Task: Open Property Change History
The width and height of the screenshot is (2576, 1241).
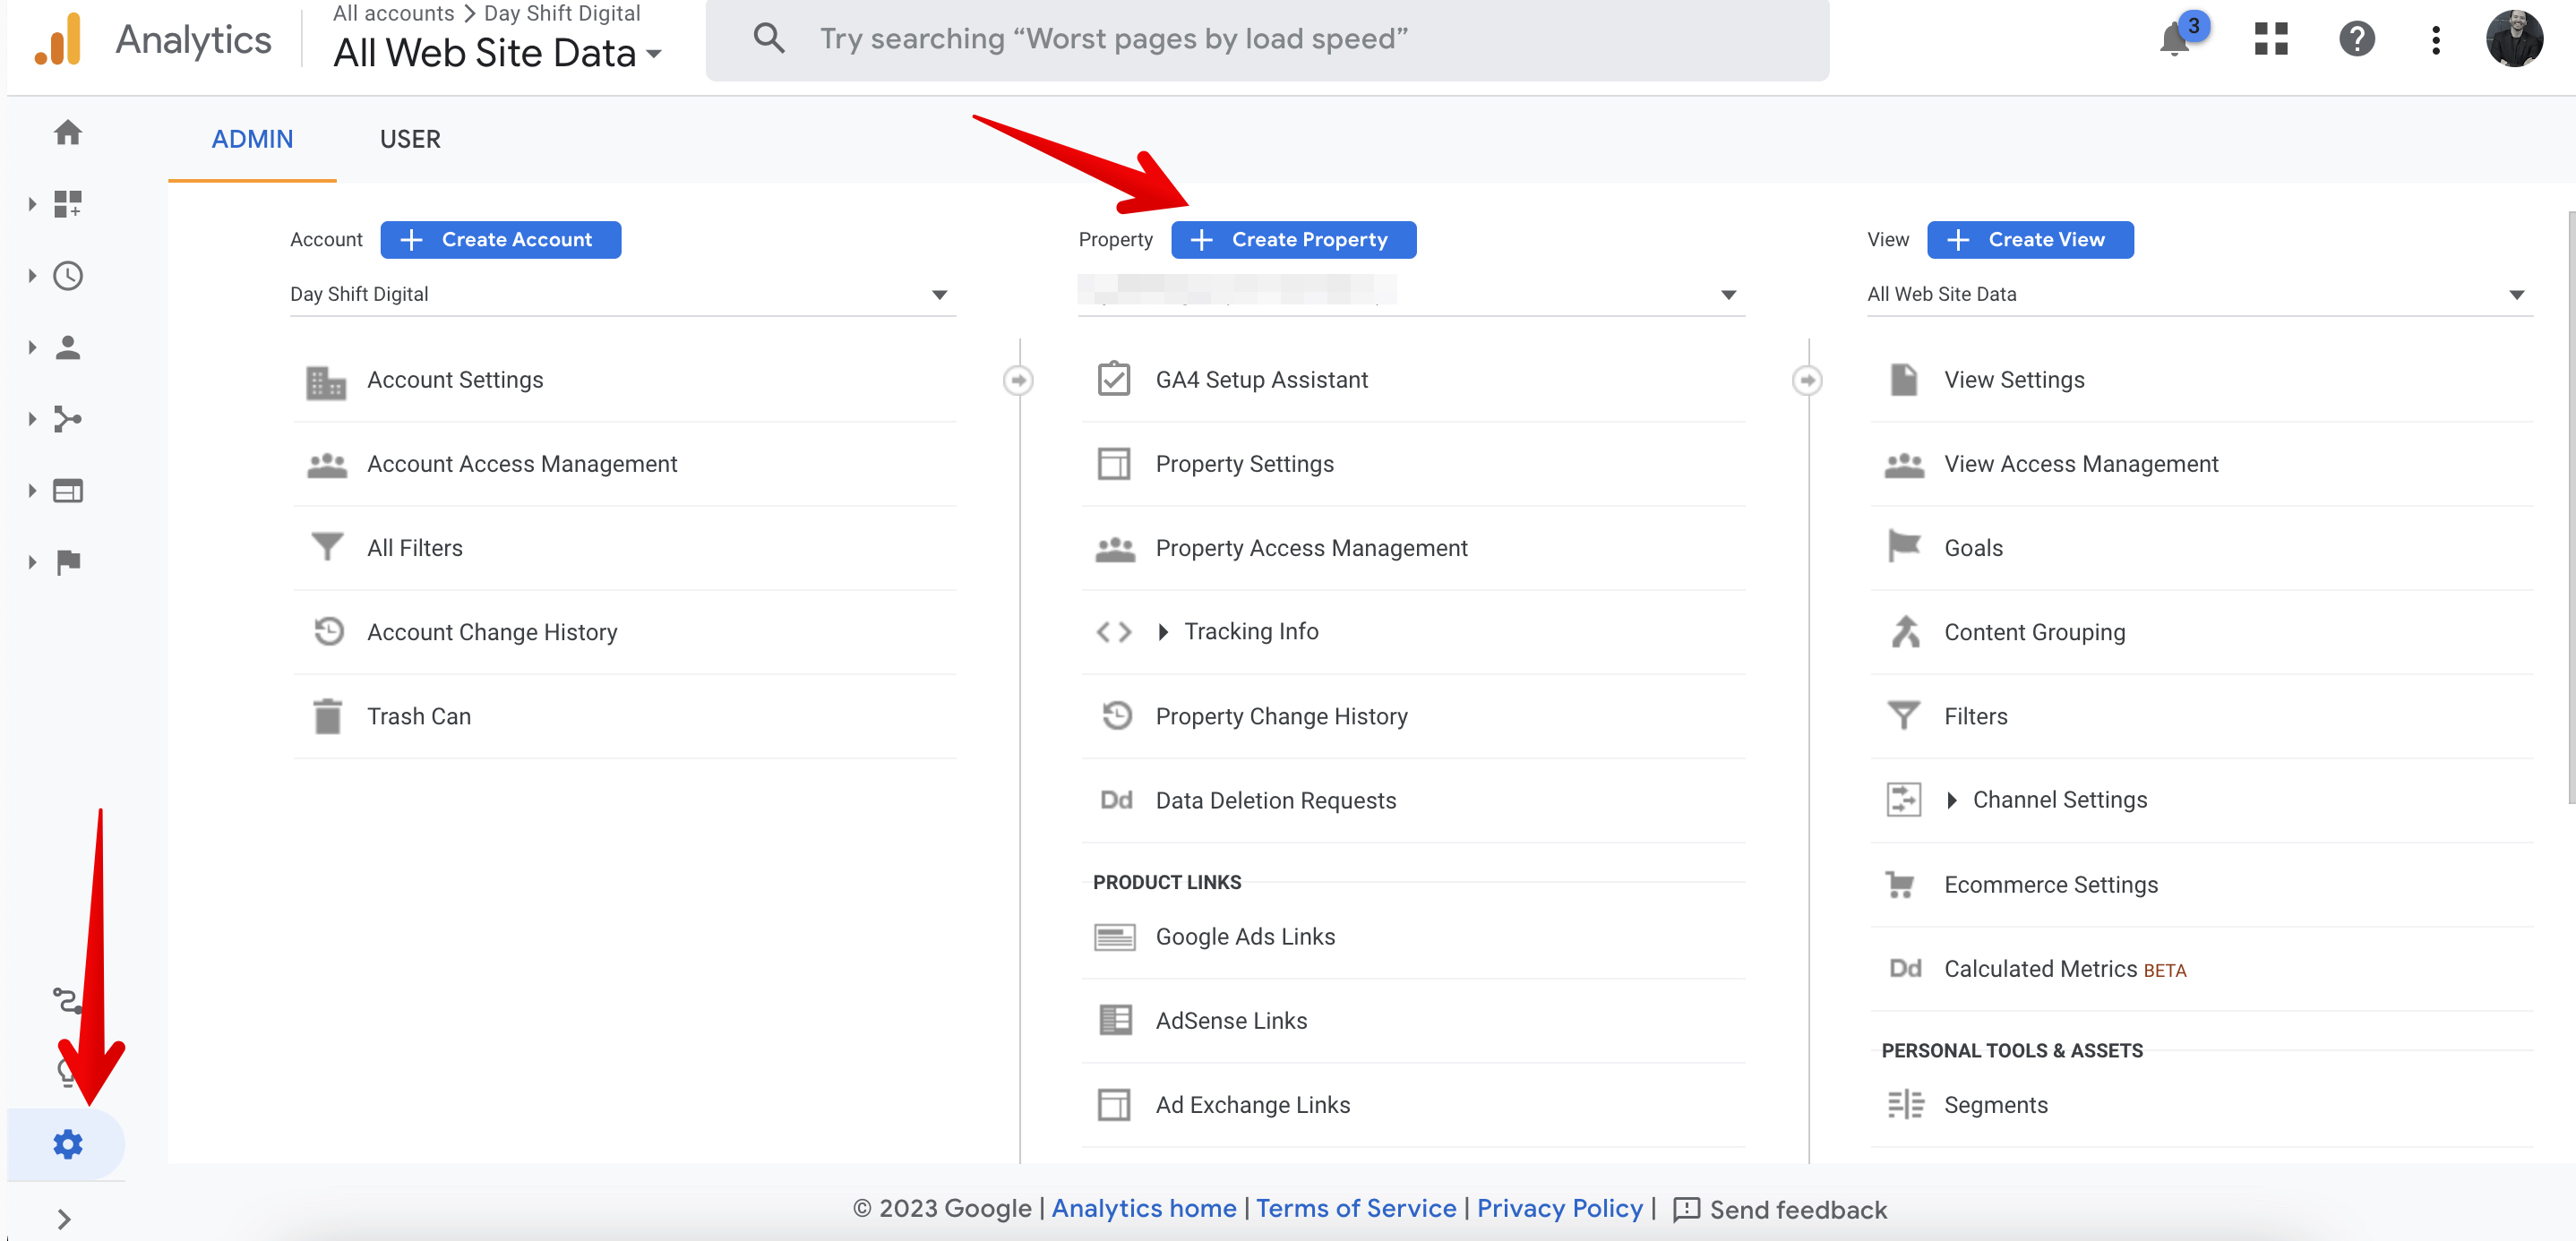Action: 1281,716
